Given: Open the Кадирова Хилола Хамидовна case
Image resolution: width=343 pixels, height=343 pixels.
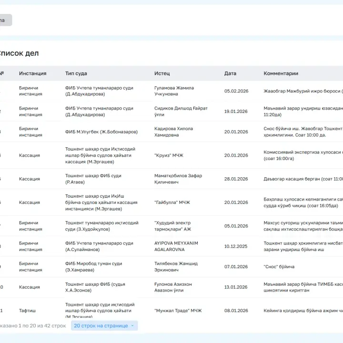Looking at the screenshot, I should point(171,131).
